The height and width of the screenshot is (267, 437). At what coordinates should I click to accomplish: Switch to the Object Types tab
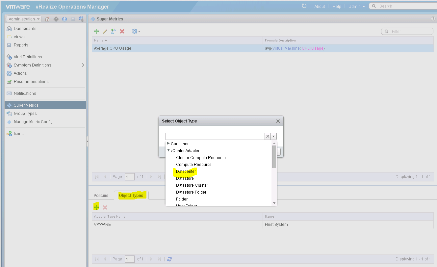click(131, 196)
